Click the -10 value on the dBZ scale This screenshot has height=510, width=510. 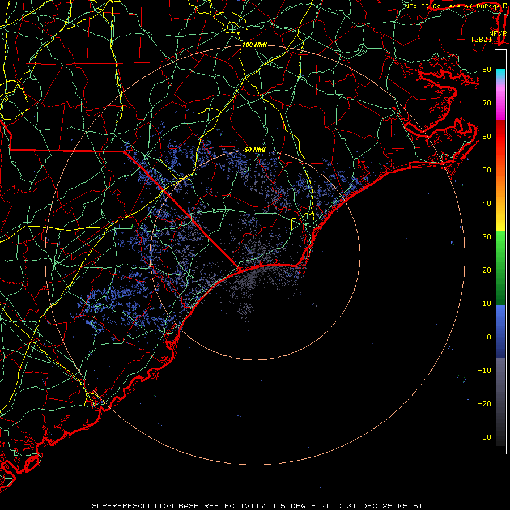point(484,371)
